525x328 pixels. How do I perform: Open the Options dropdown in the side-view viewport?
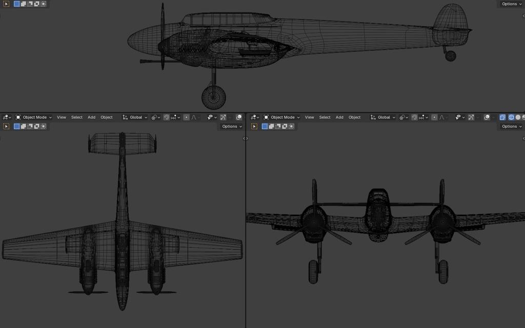(x=512, y=4)
